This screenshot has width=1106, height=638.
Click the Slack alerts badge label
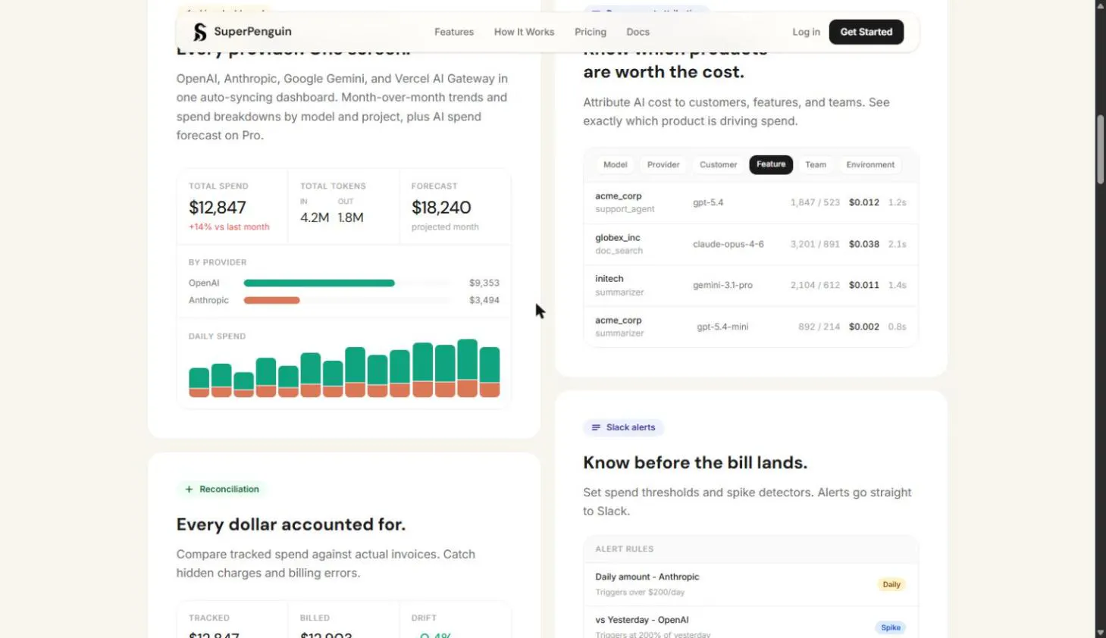pyautogui.click(x=631, y=427)
